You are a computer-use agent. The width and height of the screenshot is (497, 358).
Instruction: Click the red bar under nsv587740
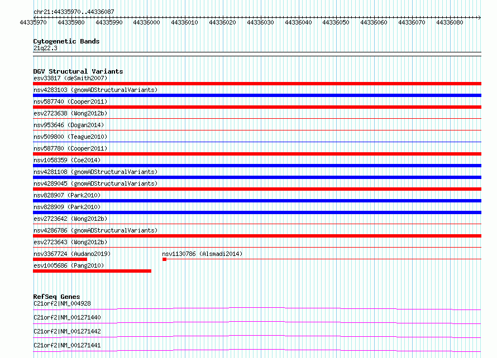click(257, 107)
